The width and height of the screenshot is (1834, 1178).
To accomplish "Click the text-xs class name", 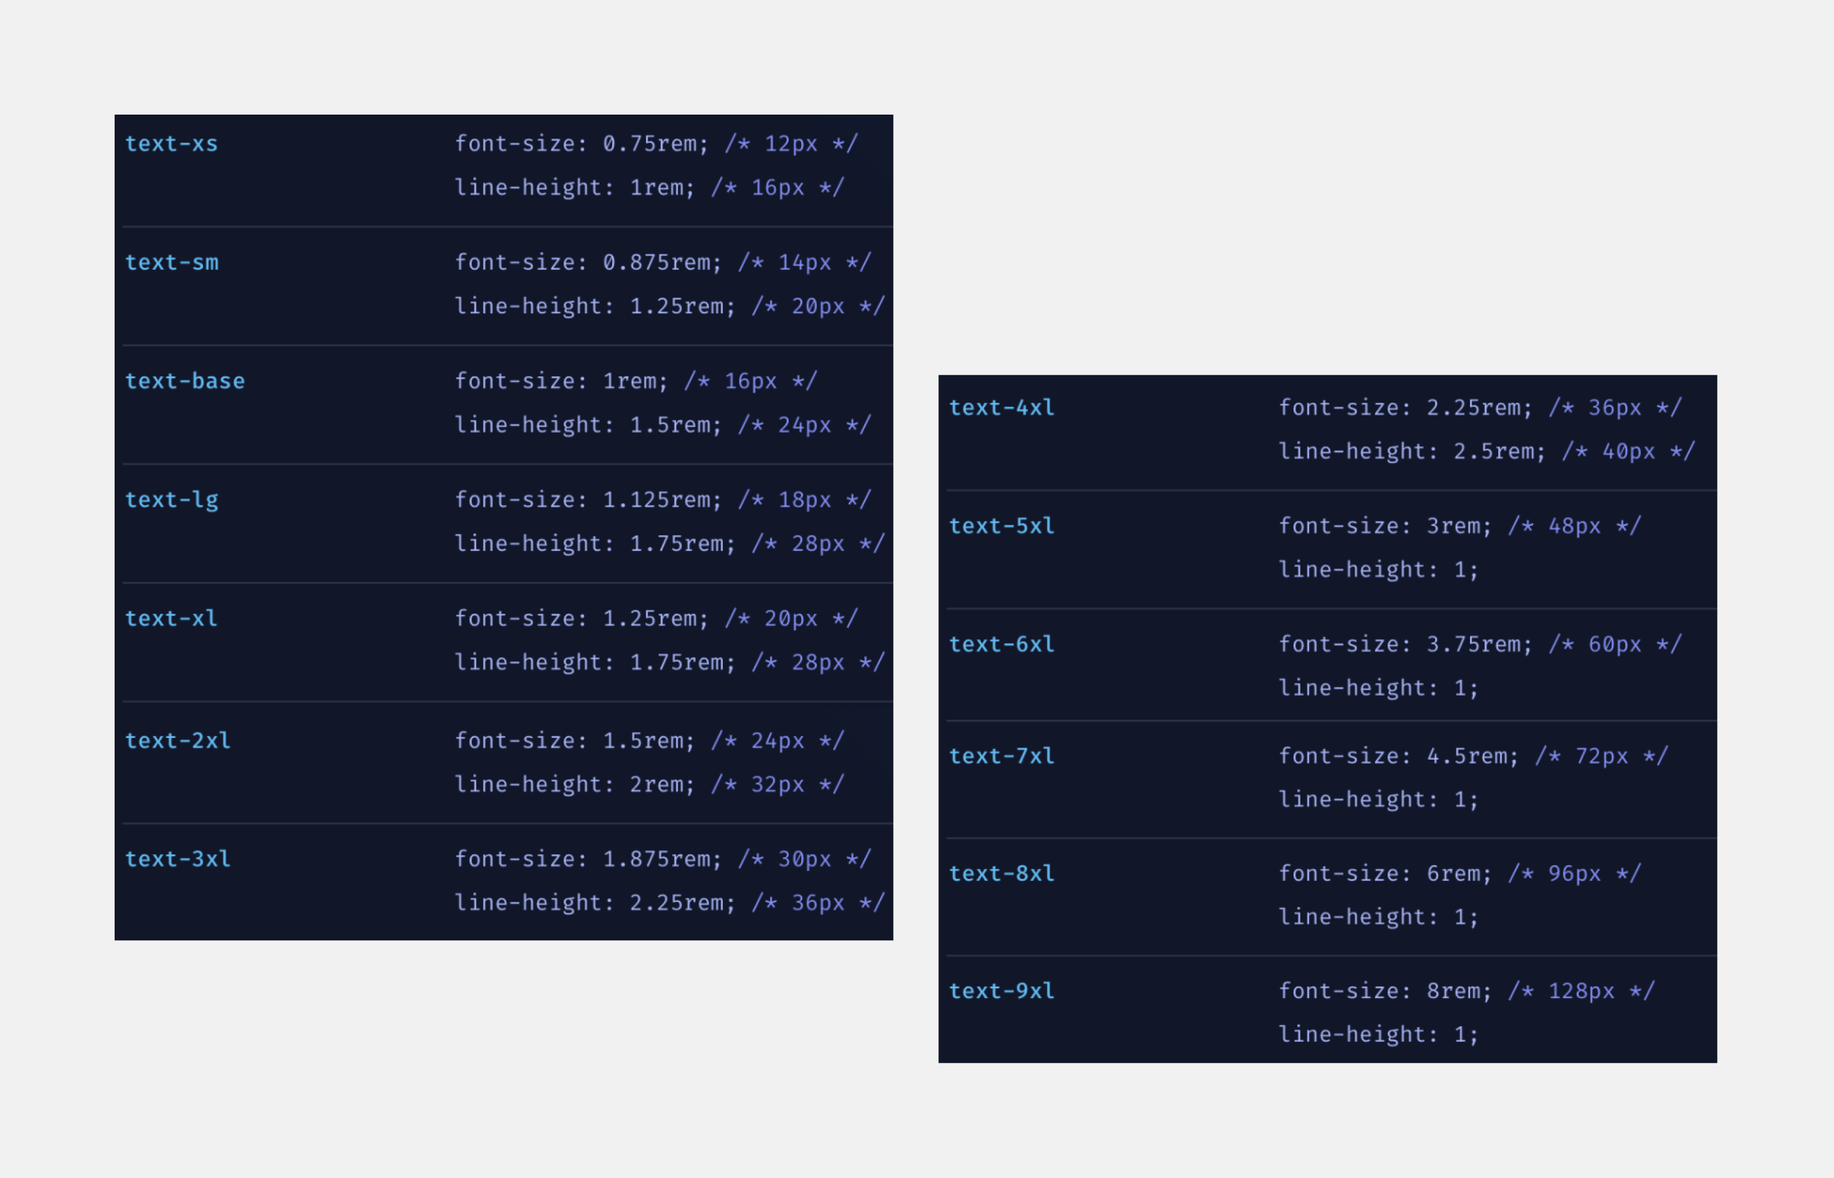I will (171, 144).
